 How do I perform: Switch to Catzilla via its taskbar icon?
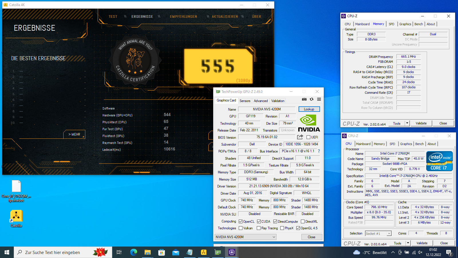click(x=204, y=252)
